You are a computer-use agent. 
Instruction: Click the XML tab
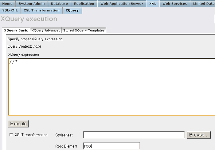(x=153, y=4)
